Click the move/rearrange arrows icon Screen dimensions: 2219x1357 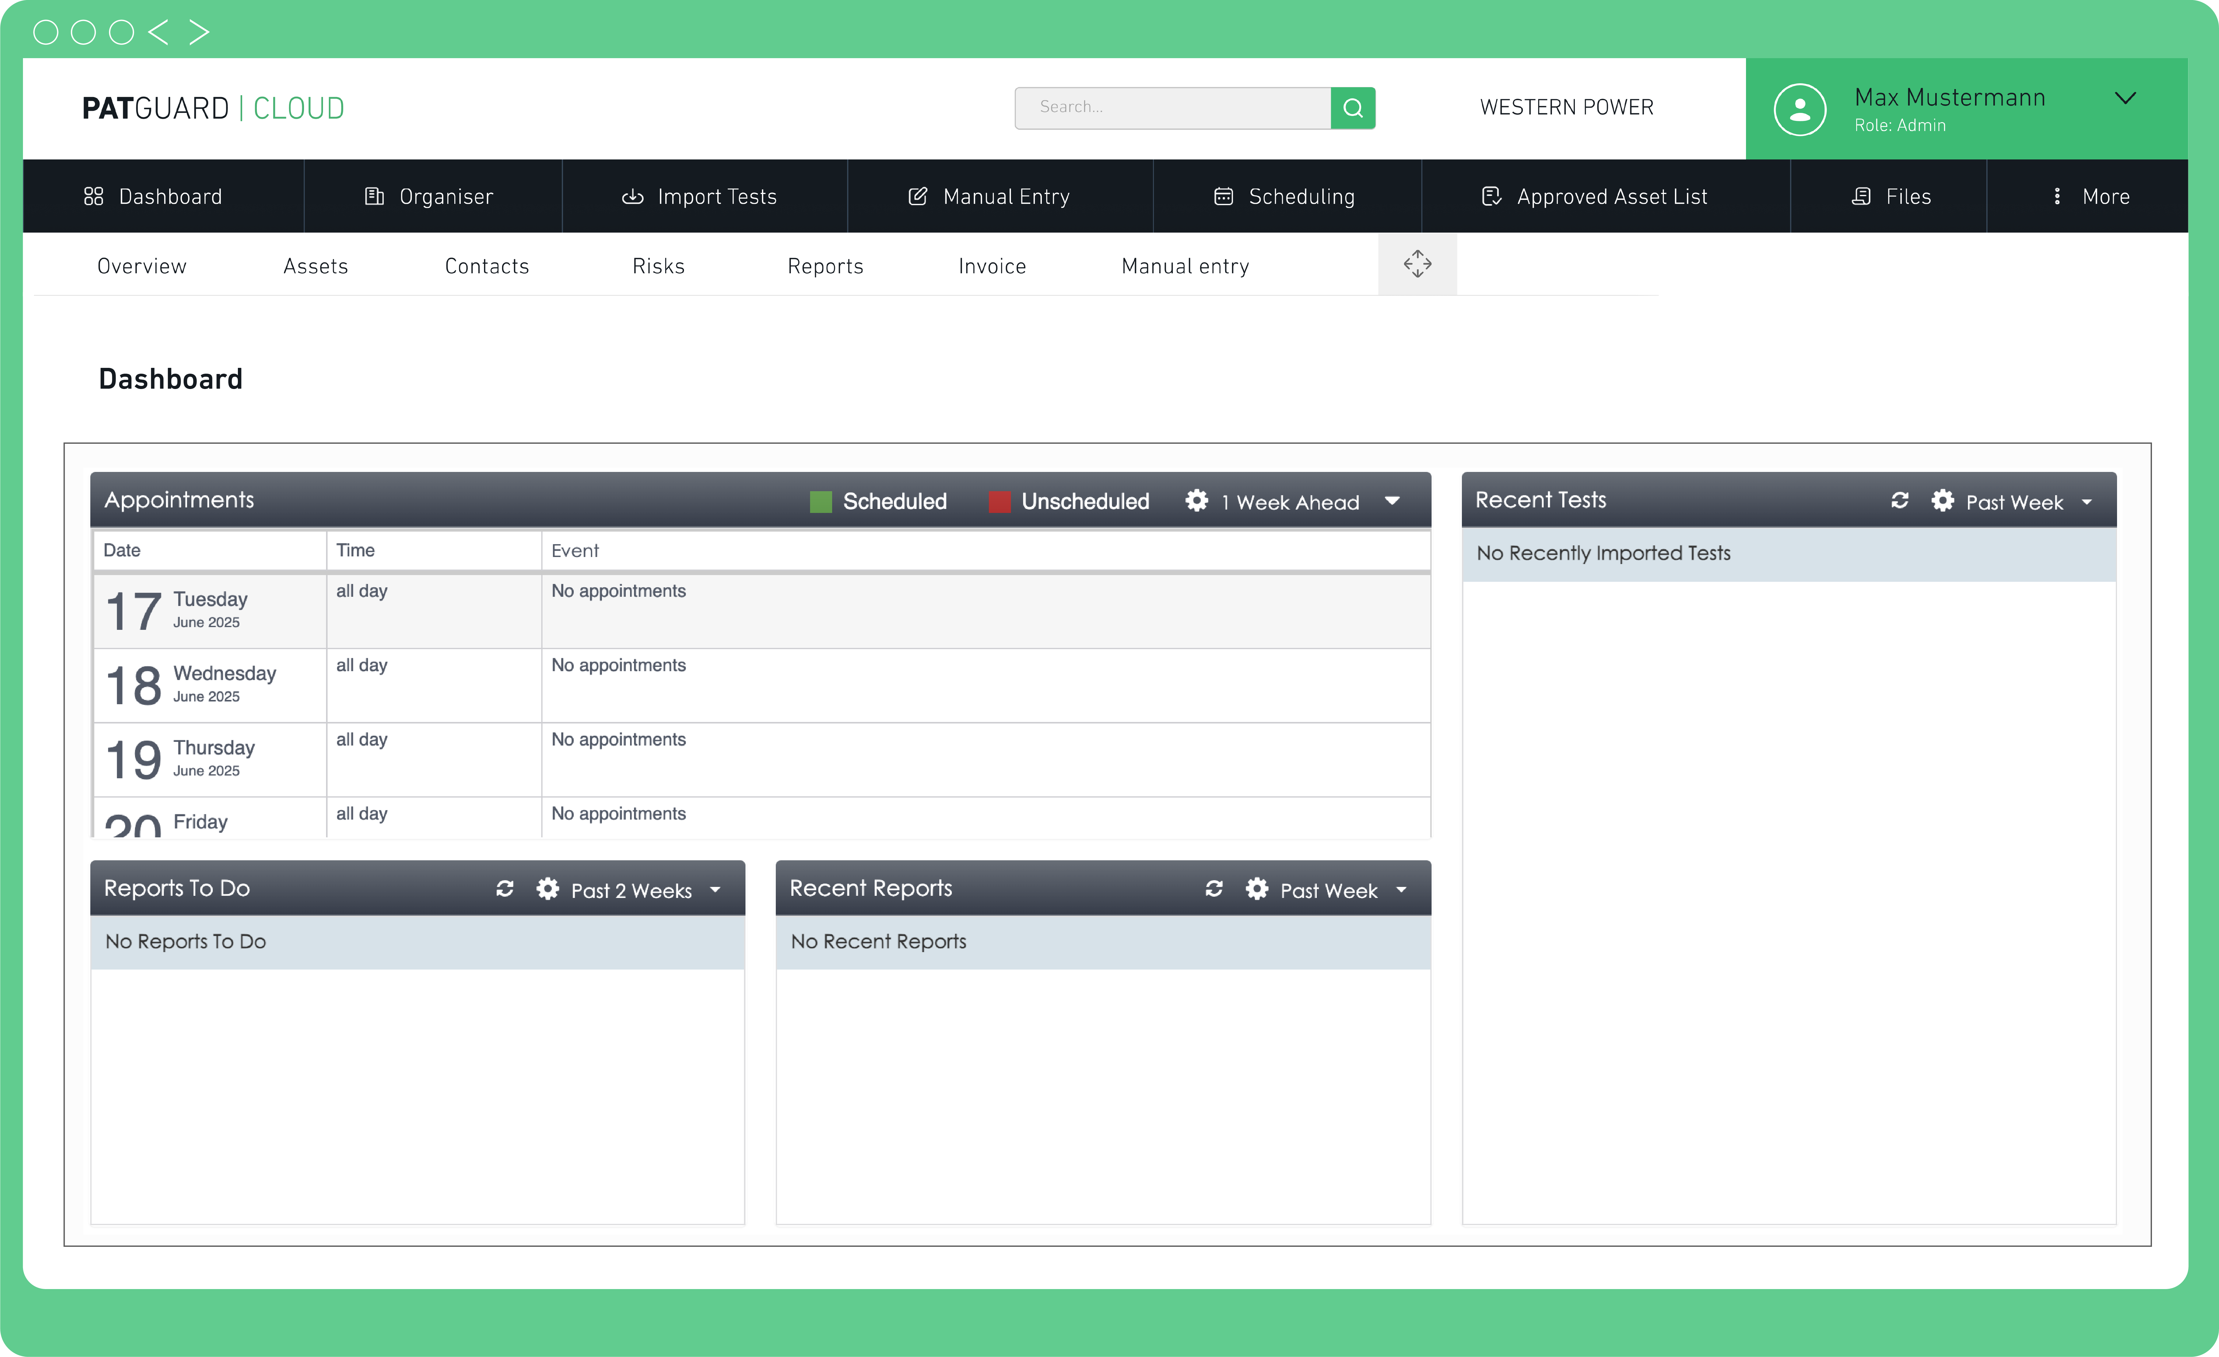click(x=1417, y=264)
